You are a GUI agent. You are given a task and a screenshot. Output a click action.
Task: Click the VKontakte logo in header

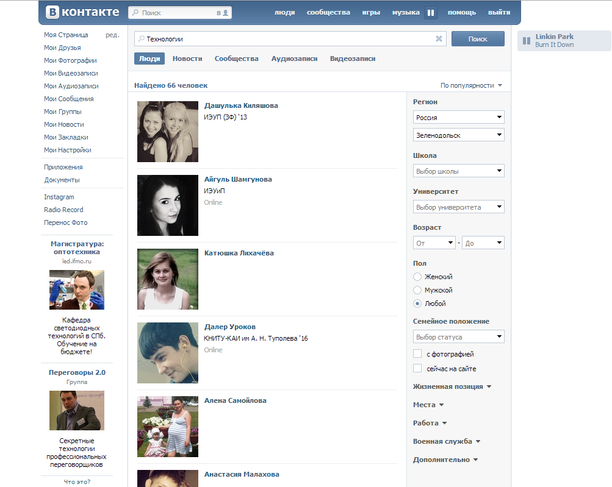click(82, 12)
